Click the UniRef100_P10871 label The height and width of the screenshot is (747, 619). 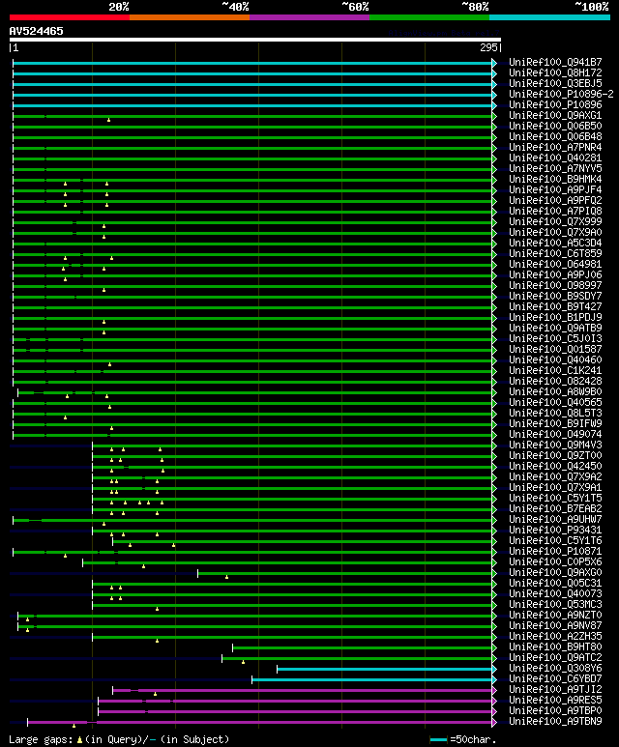tap(555, 551)
